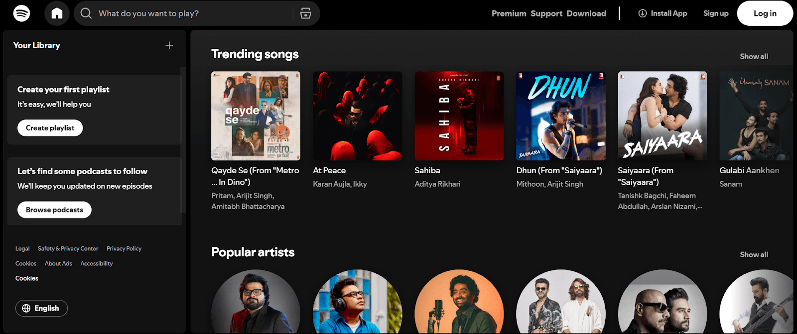Screen dimensions: 797x334
Task: Open Dhun album cover
Action: [560, 115]
